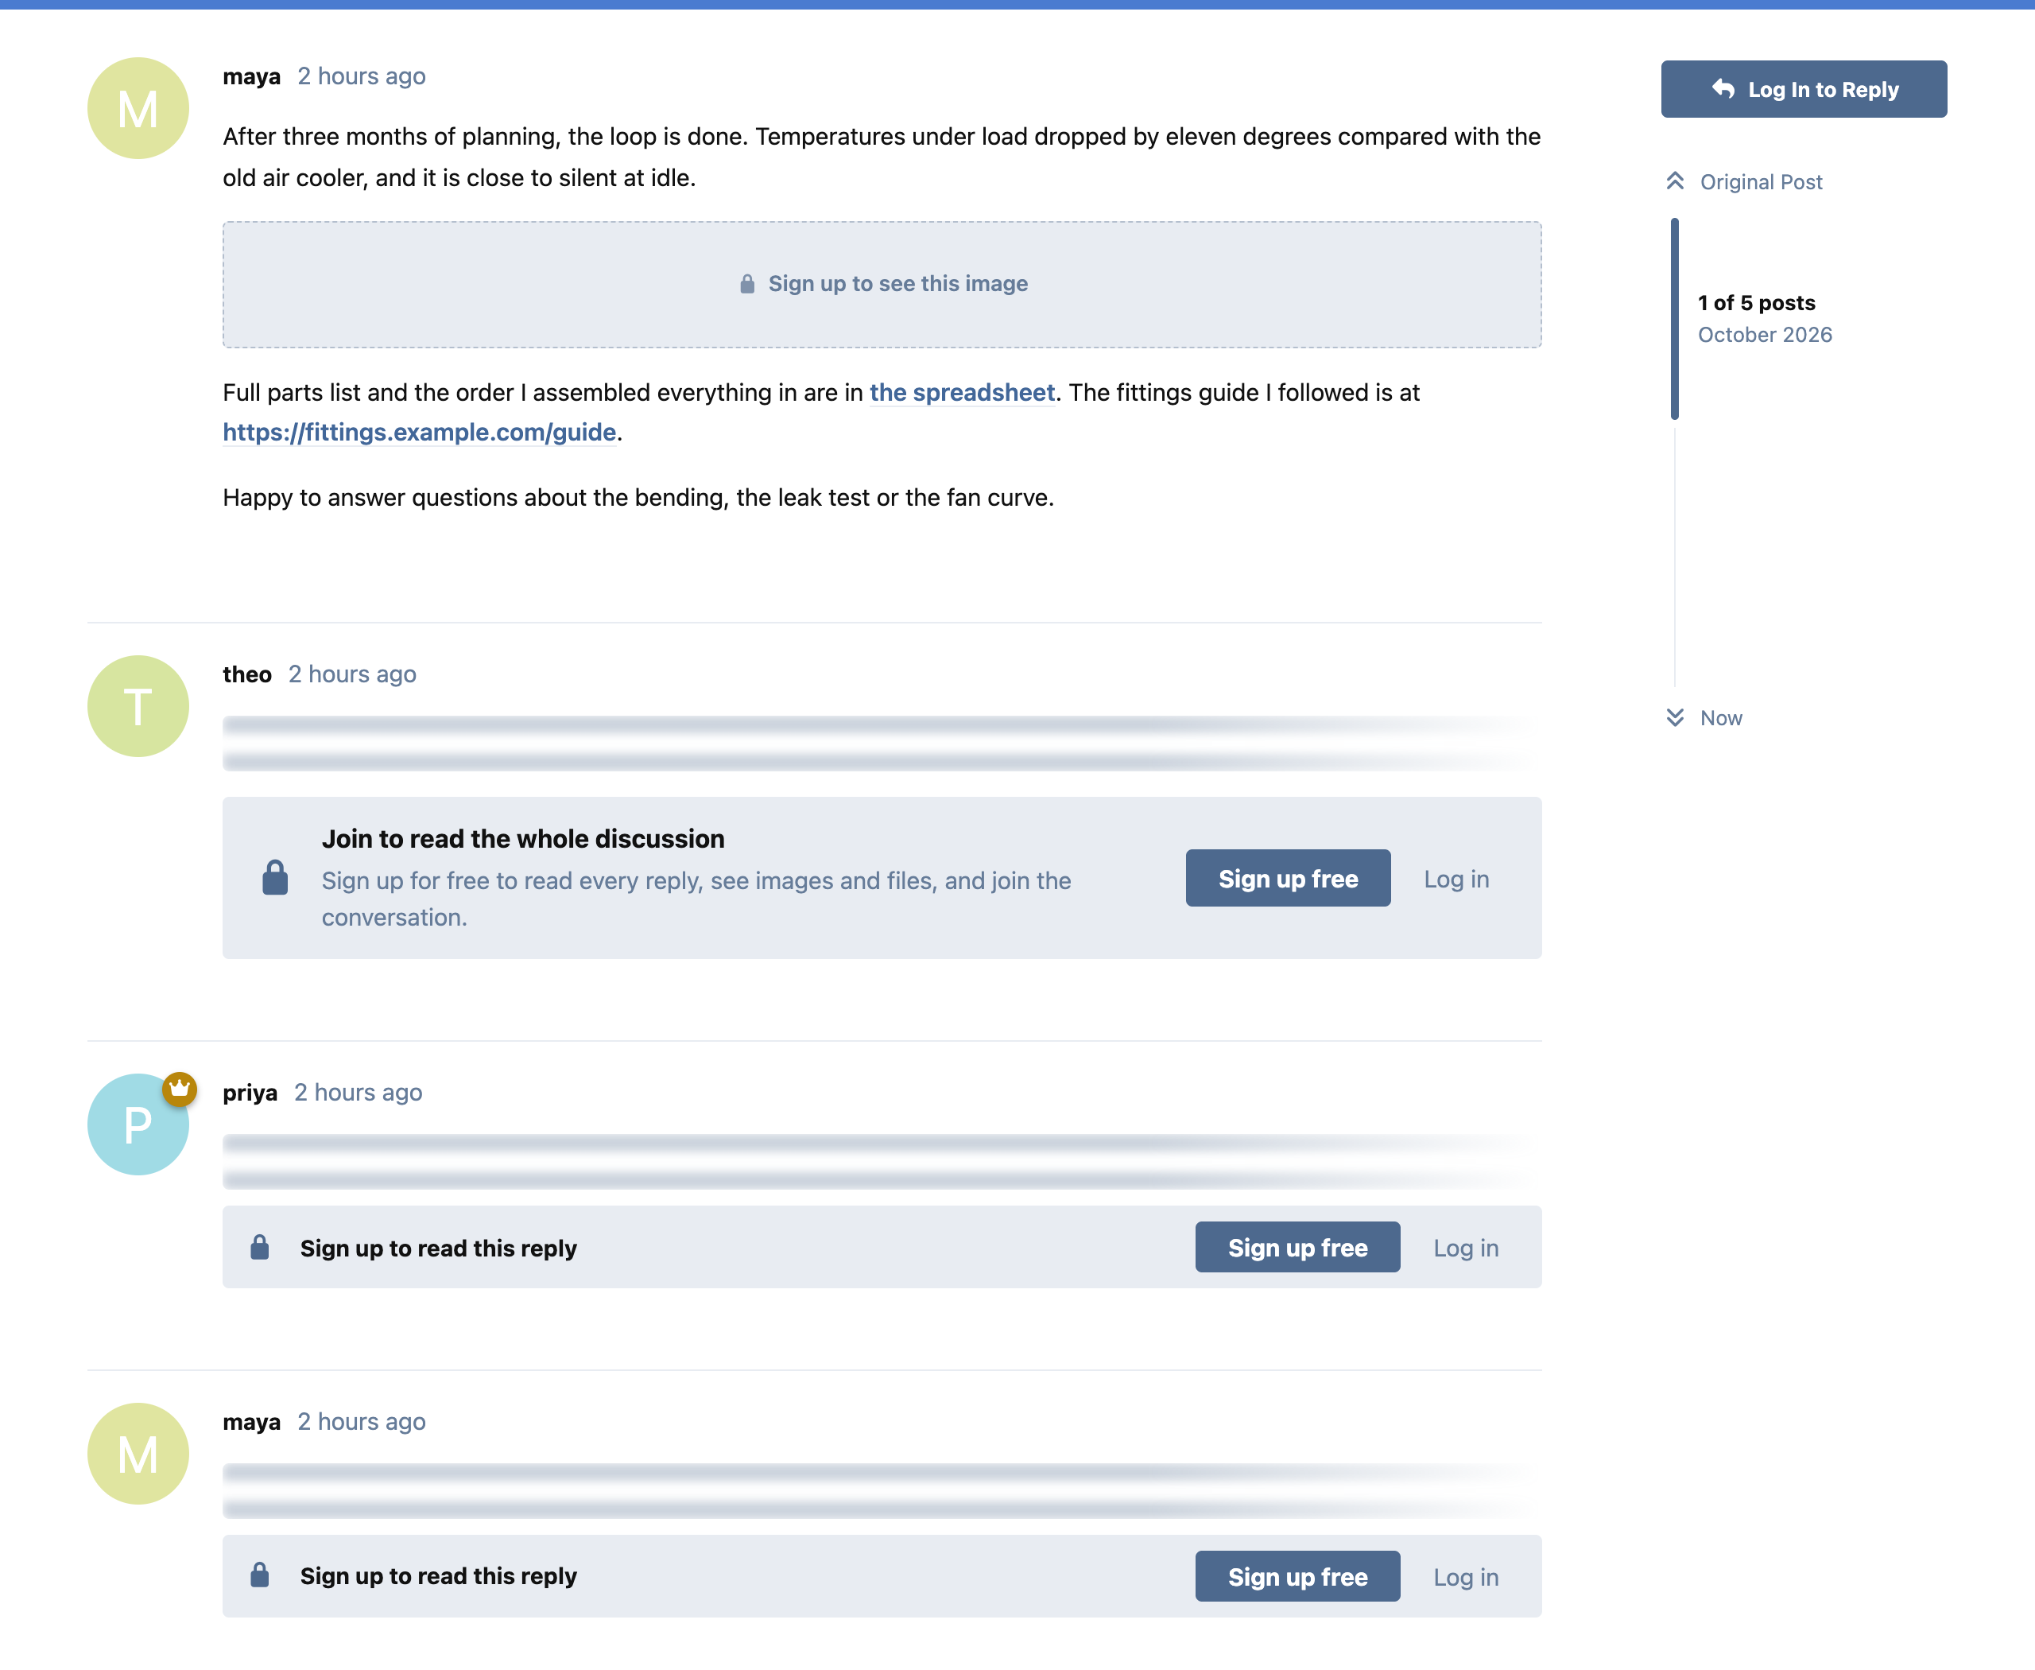Image resolution: width=2035 pixels, height=1670 pixels.
Task: Click the reply arrow icon in Log In button
Action: [x=1723, y=89]
